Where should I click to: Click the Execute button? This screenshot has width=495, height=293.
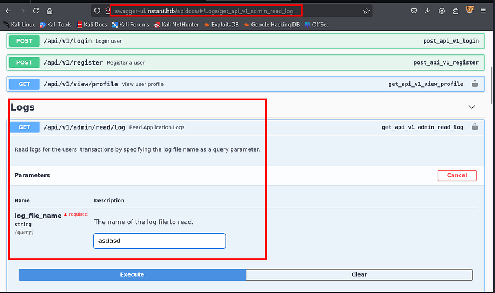point(132,274)
